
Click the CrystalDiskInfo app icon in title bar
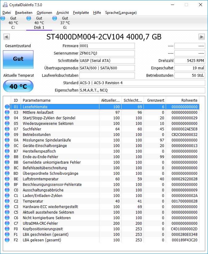5,5
